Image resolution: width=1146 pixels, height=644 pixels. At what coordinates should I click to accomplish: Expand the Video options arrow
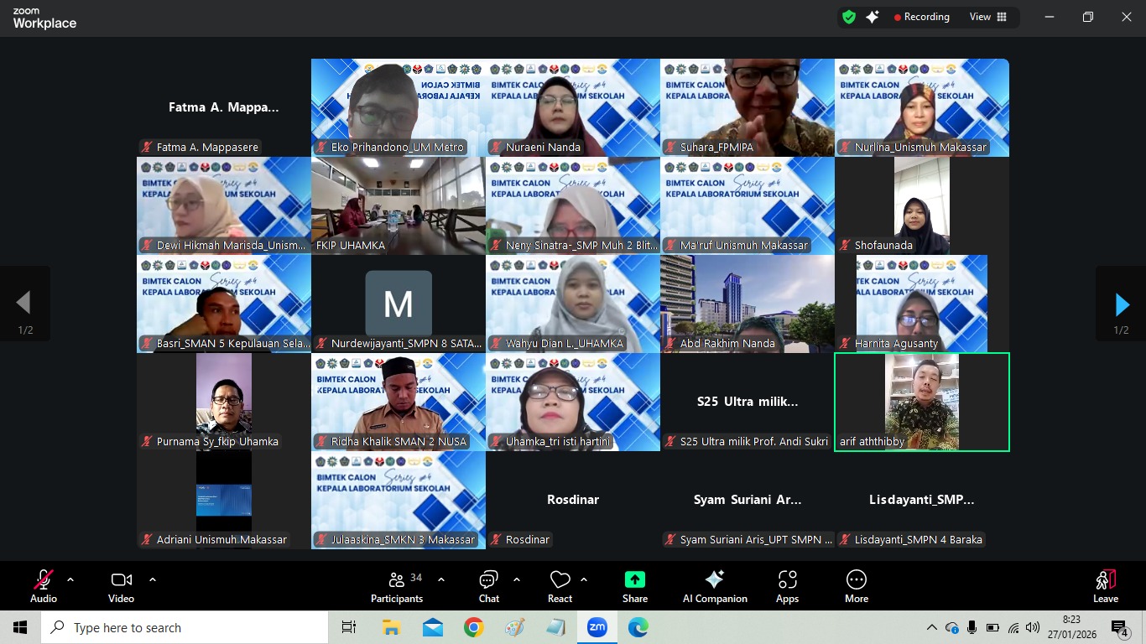tap(153, 579)
